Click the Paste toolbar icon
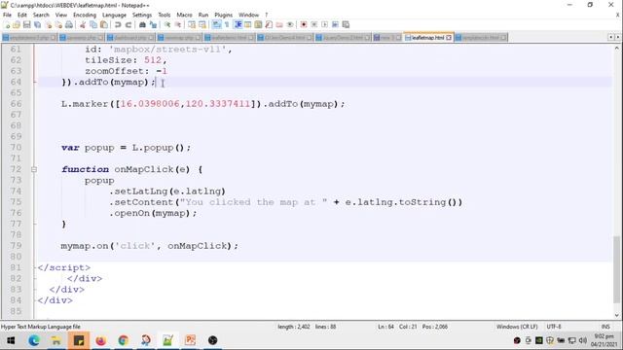Viewport: 623px width, 350px height. (x=104, y=24)
